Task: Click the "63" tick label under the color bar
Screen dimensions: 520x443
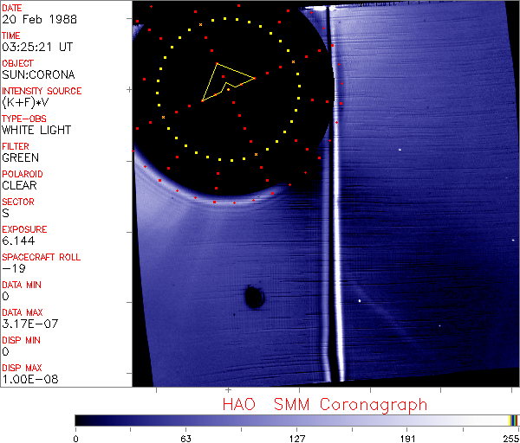Action: [x=185, y=437]
